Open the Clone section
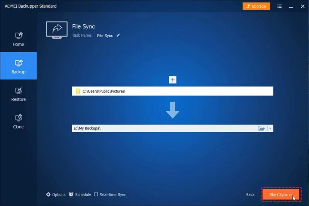 click(x=18, y=121)
